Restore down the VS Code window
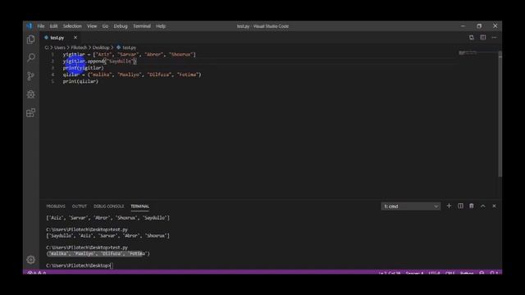Image resolution: width=525 pixels, height=295 pixels. tap(479, 26)
